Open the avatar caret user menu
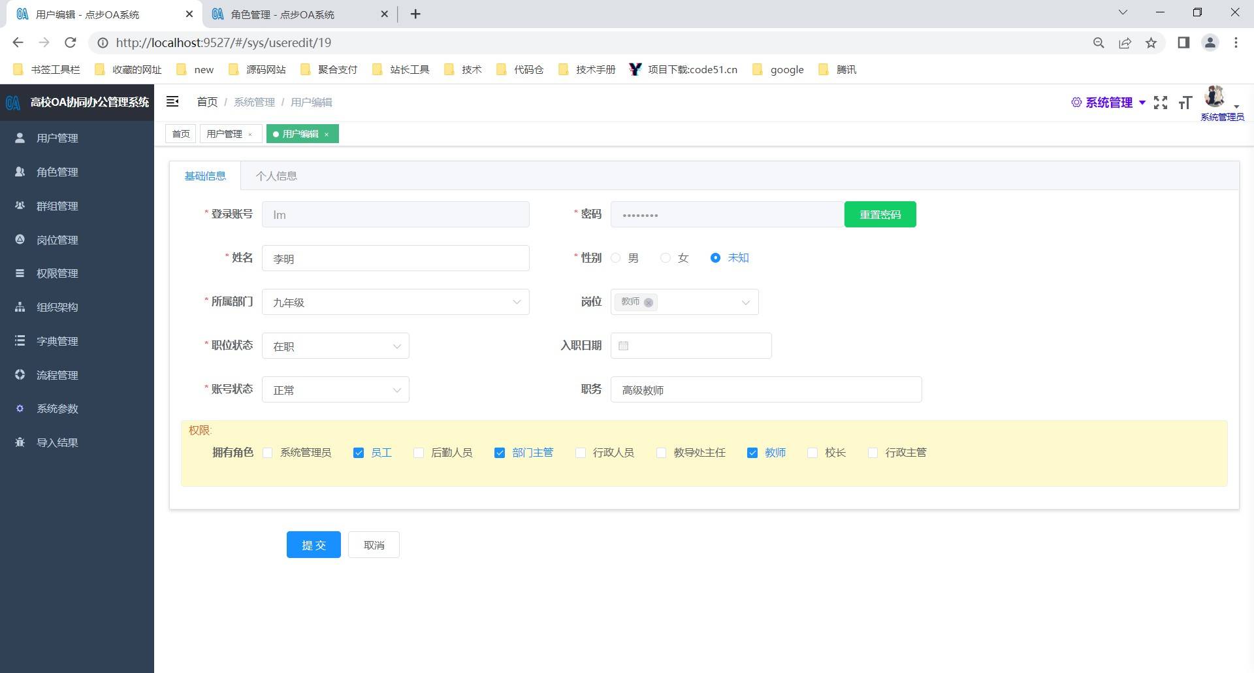1254x673 pixels. point(1236,106)
